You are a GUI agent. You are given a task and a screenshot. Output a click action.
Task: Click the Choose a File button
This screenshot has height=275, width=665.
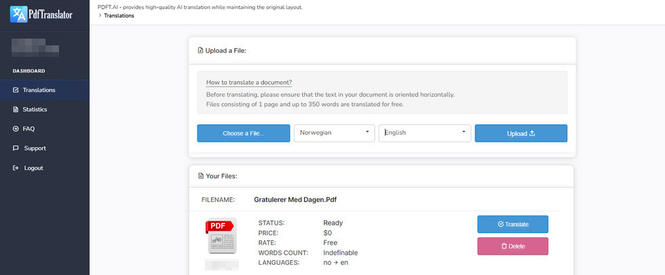244,133
